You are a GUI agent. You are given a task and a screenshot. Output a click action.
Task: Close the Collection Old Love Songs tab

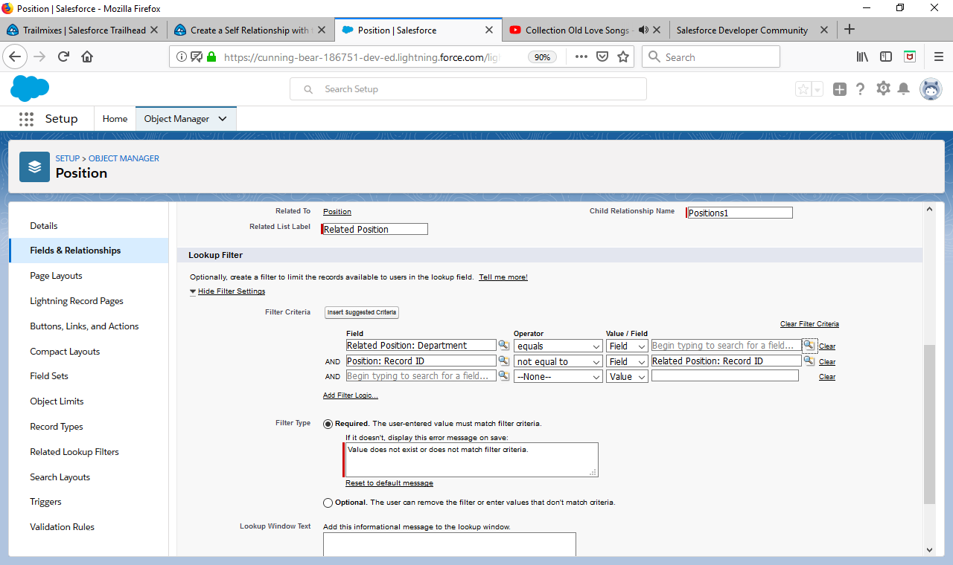657,30
